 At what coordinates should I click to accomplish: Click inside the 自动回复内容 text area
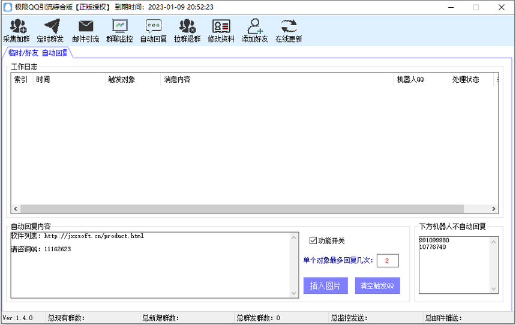pyautogui.click(x=151, y=265)
